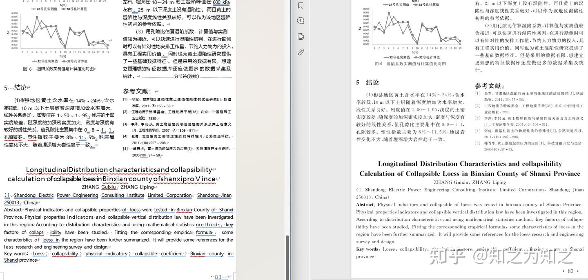
Task: Click the Word document vertical scrollbar thumb
Action: pos(287,257)
